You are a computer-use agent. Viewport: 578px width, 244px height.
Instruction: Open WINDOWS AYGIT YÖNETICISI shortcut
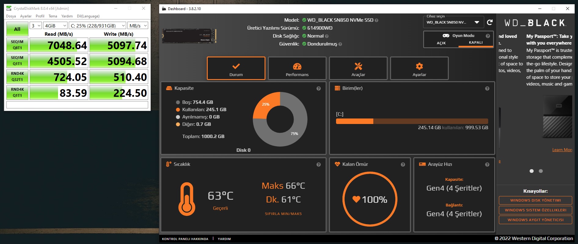pyautogui.click(x=535, y=220)
